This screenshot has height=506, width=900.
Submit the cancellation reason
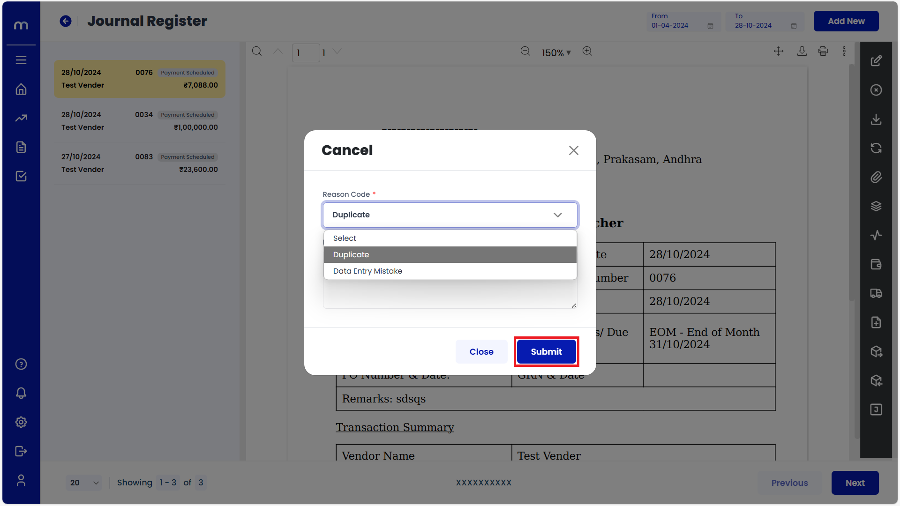(546, 351)
